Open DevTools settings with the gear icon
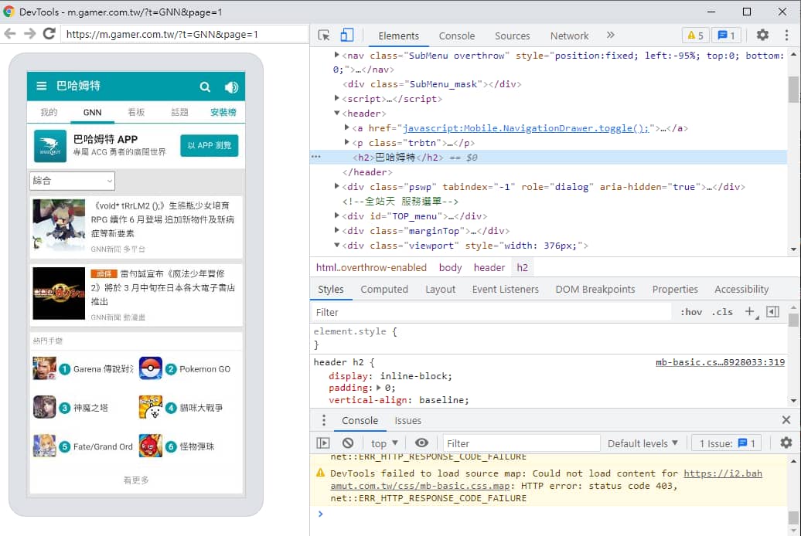The height and width of the screenshot is (536, 801). click(x=762, y=35)
